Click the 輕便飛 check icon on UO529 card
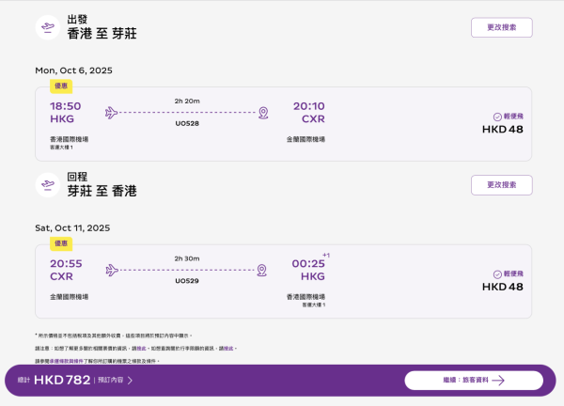The width and height of the screenshot is (564, 406). click(x=497, y=274)
